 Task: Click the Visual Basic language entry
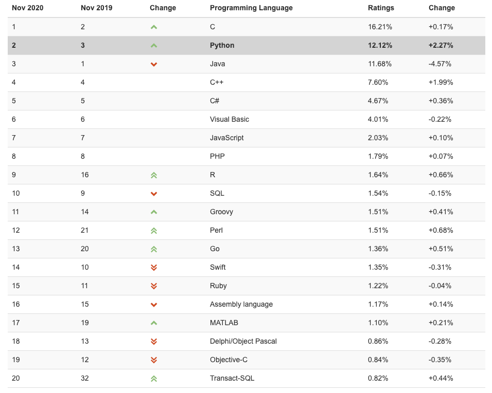click(x=230, y=119)
